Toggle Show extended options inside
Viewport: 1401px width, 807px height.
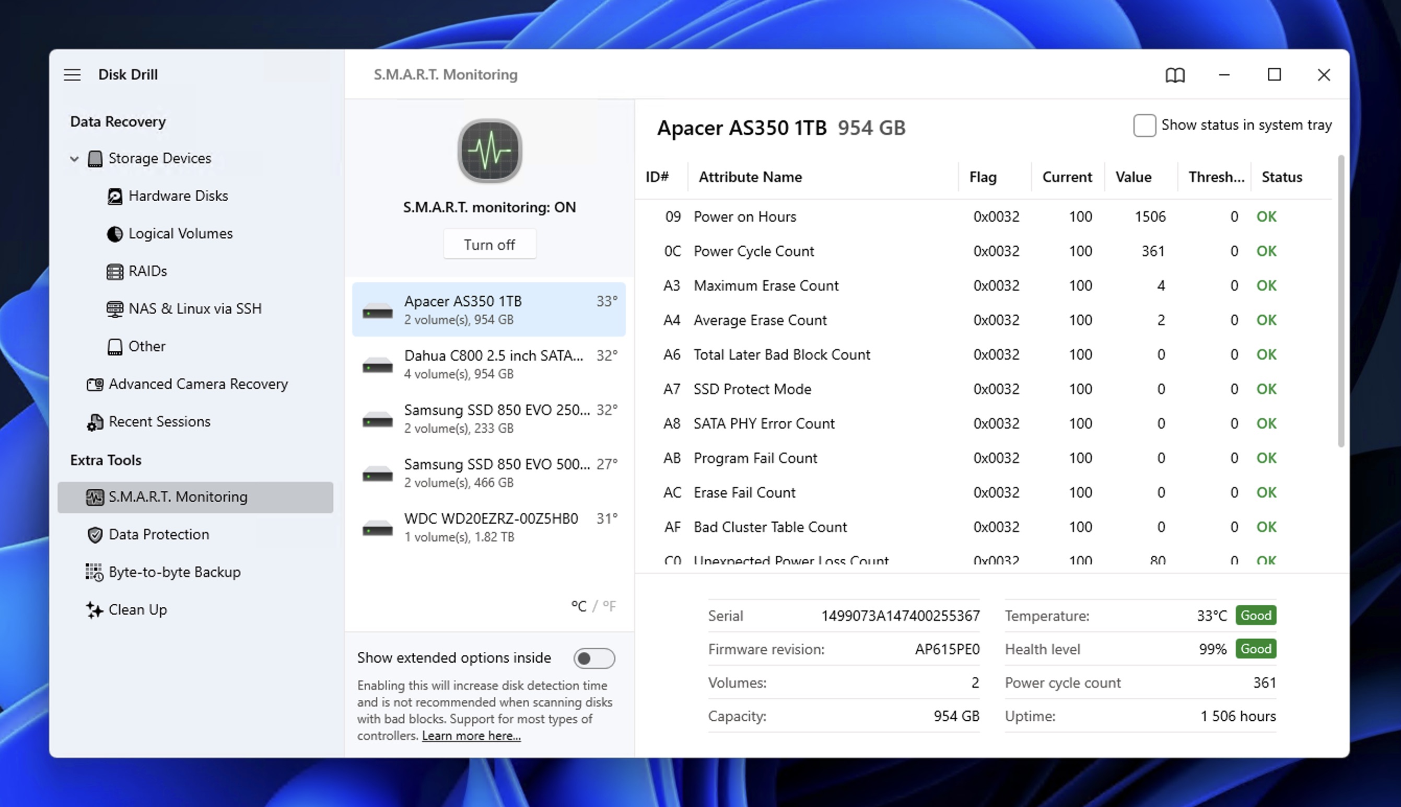coord(593,658)
